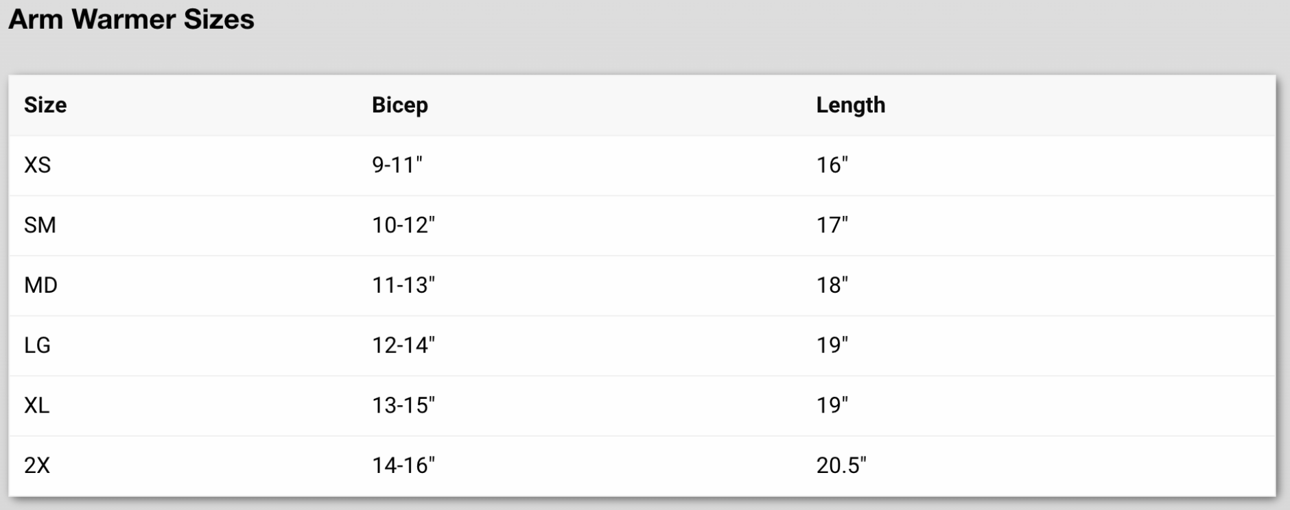This screenshot has width=1290, height=510.
Task: Select the Size column header
Action: 45,105
